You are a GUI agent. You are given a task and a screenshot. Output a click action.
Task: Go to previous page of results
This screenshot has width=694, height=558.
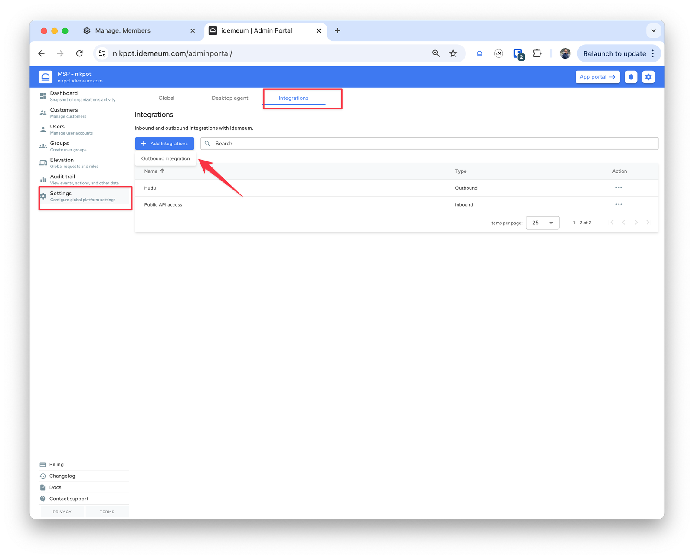624,223
